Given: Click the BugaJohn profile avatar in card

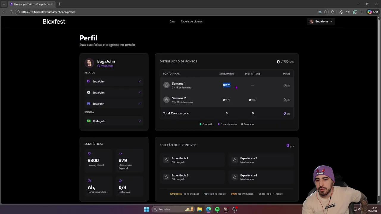Looking at the screenshot, I should [x=89, y=63].
